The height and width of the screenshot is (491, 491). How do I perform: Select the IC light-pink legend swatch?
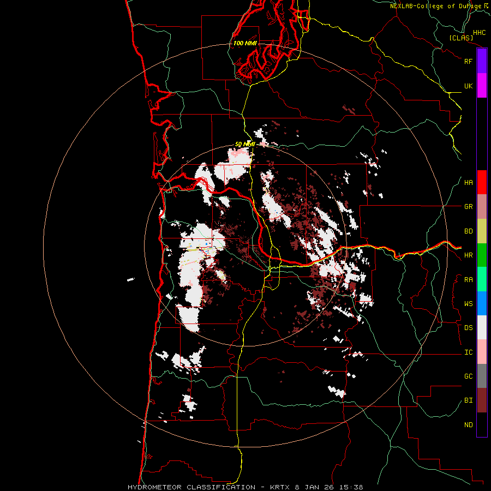(x=482, y=352)
